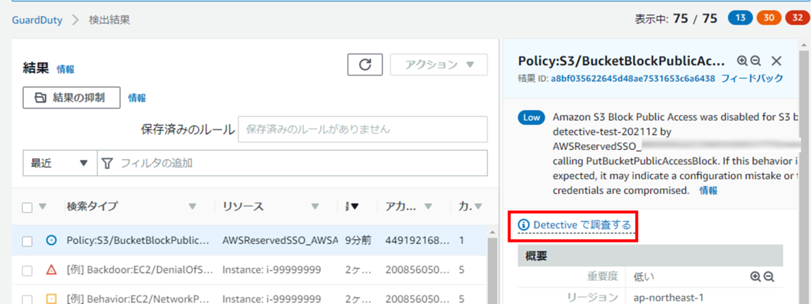
Task: Open finding ID a8bf035622645d48ae7531653c6a6438 link
Action: [x=633, y=78]
